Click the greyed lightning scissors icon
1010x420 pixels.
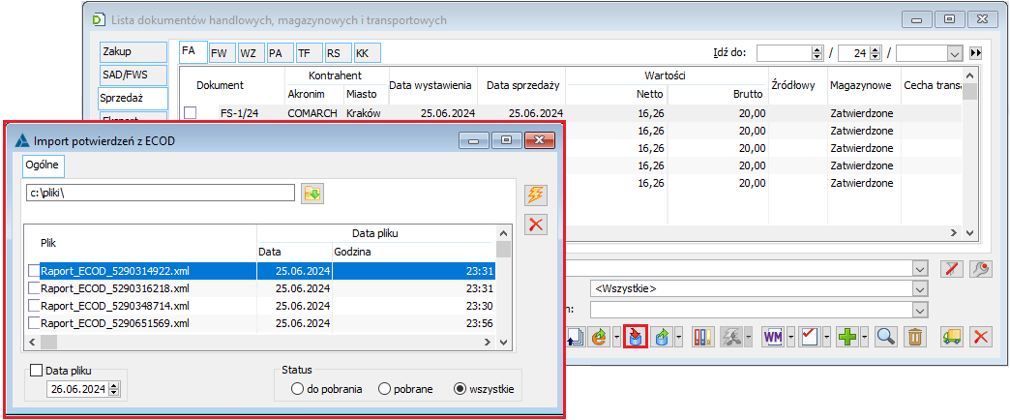point(731,336)
